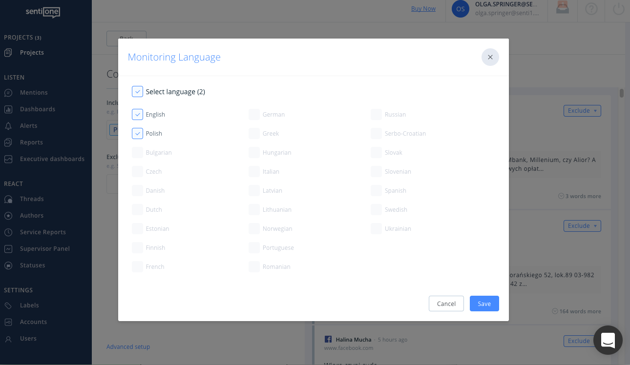Click the power logout icon
This screenshot has height=365, width=630.
[618, 9]
